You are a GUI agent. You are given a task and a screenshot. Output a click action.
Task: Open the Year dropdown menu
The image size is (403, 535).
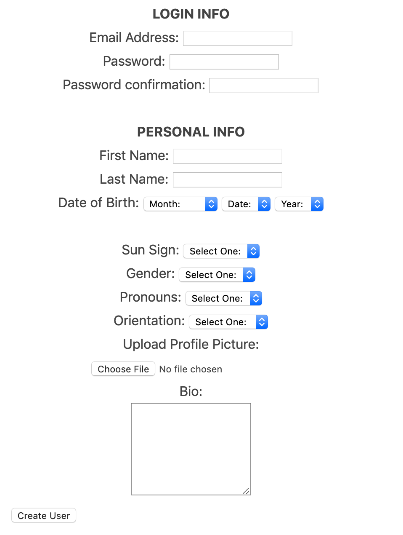point(299,204)
